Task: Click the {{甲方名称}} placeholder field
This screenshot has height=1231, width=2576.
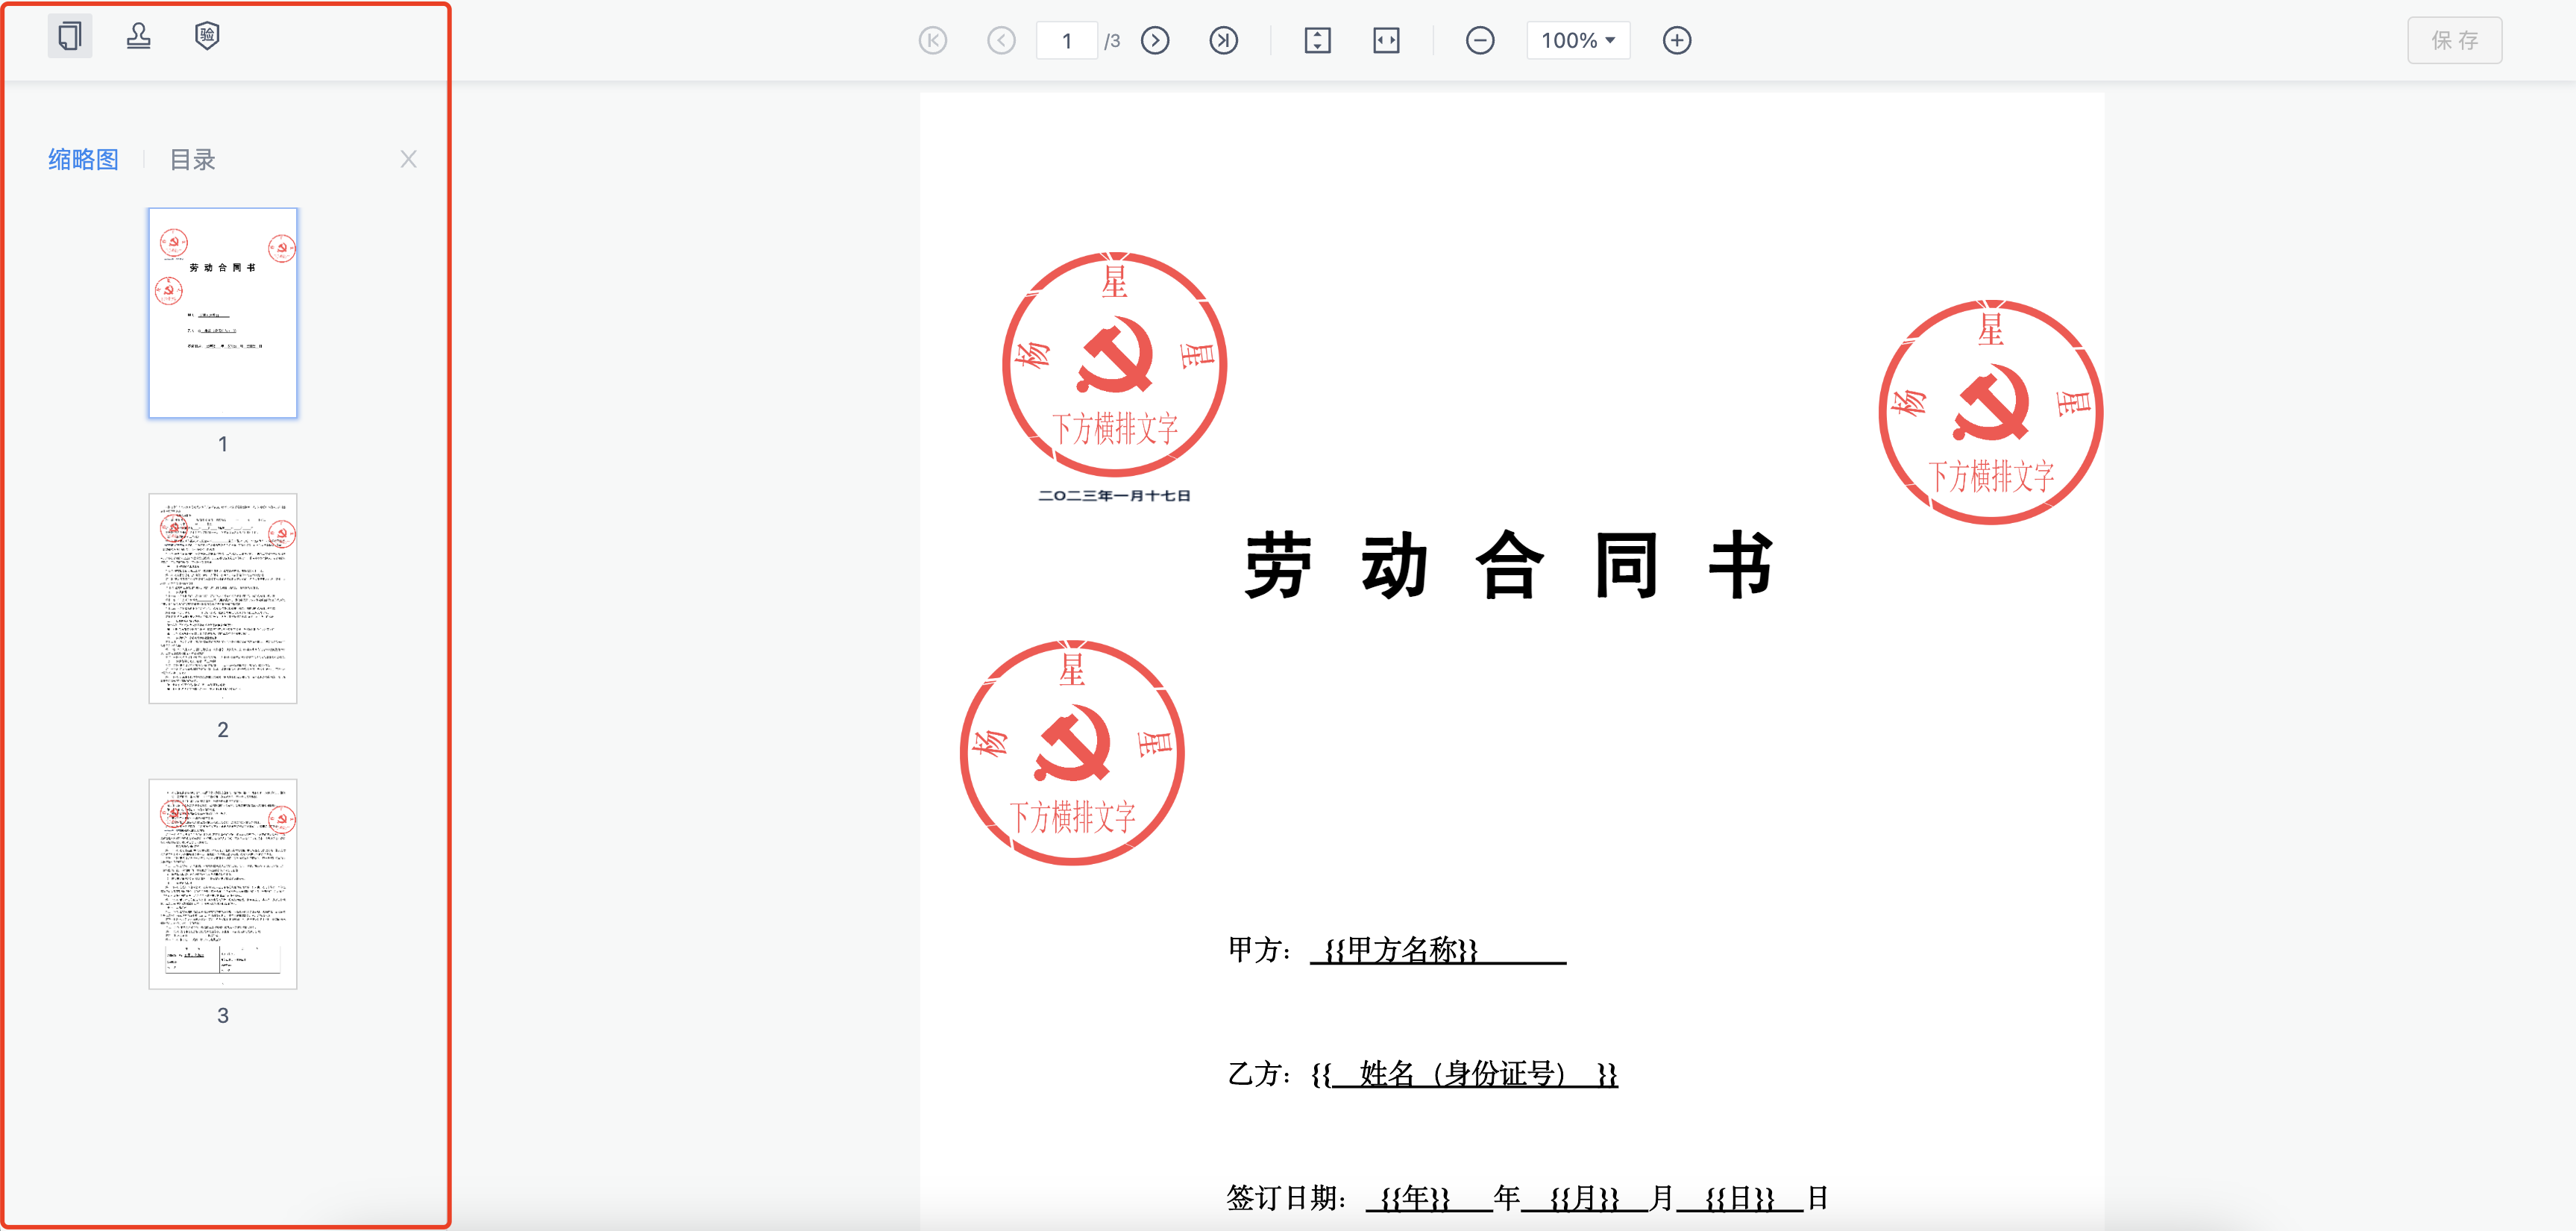Action: (1400, 949)
